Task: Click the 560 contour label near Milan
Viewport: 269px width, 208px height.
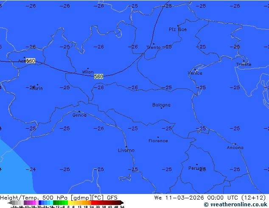Action: pyautogui.click(x=98, y=76)
